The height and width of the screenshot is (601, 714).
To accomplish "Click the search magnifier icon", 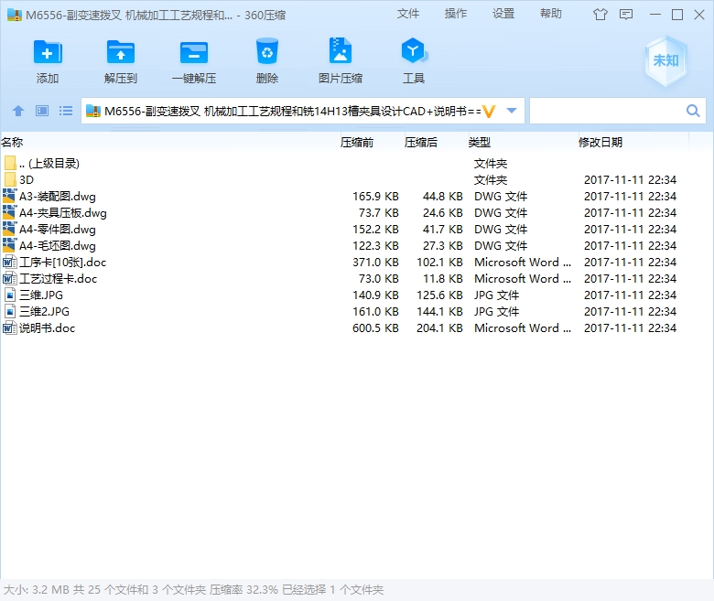I will point(693,111).
